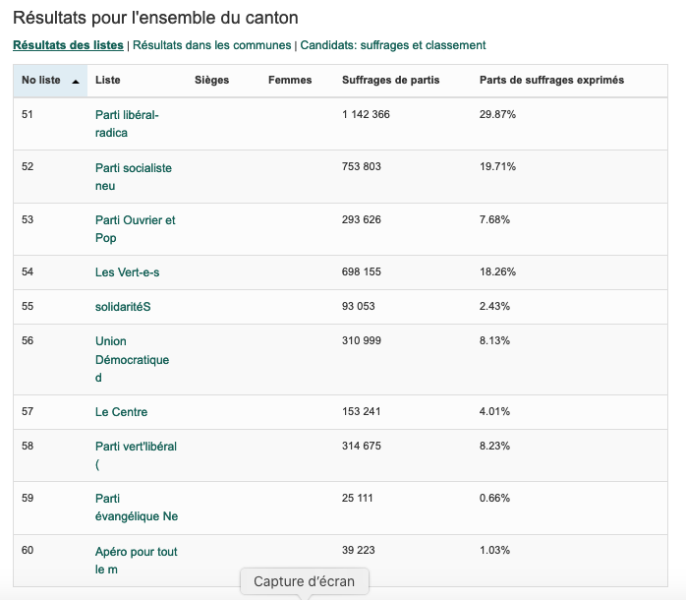Select the 8.23% share cell
686x600 pixels.
[494, 446]
